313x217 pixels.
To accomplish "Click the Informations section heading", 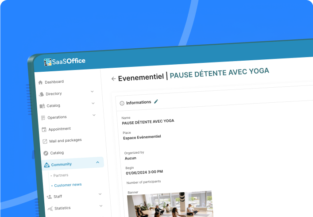I will point(139,102).
